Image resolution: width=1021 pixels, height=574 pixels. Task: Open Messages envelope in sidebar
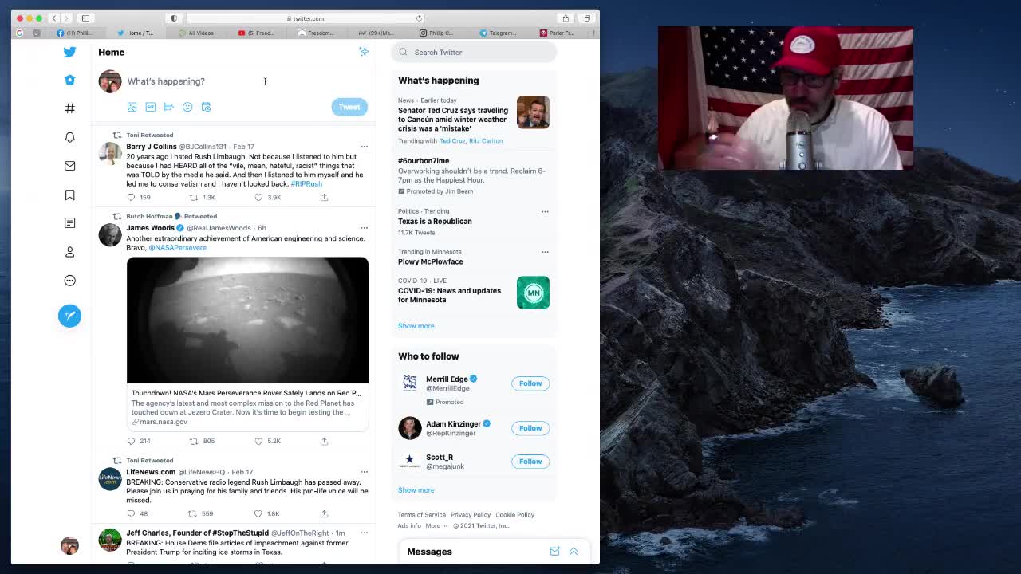click(69, 166)
